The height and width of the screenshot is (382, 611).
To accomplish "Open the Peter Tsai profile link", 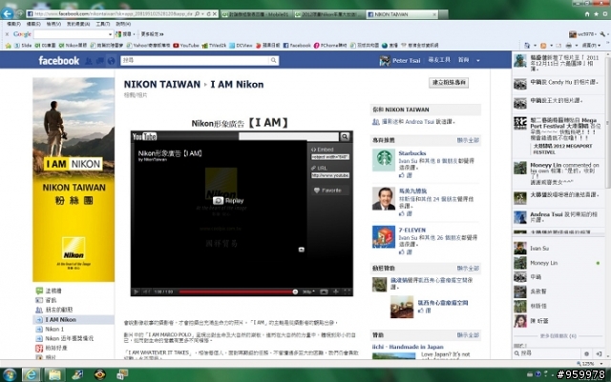I will [406, 61].
